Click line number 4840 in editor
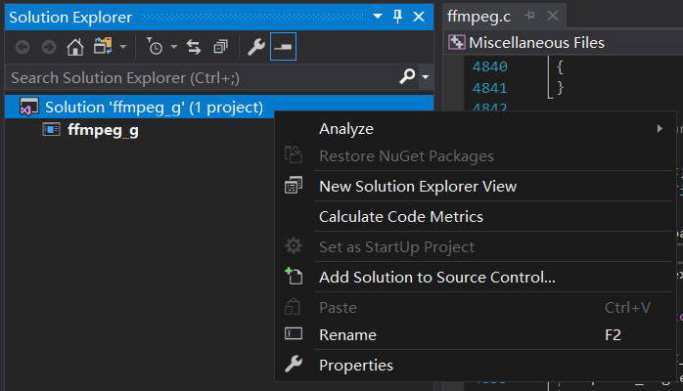The width and height of the screenshot is (683, 391). [489, 66]
